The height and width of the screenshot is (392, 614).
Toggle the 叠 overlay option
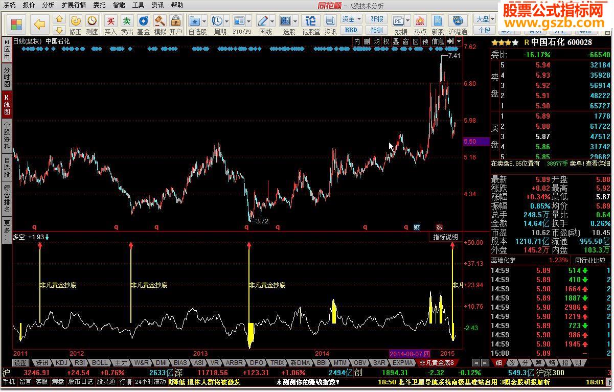point(396,41)
